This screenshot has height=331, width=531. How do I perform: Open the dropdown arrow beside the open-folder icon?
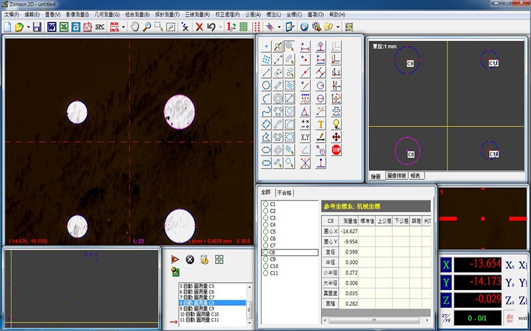(29, 27)
